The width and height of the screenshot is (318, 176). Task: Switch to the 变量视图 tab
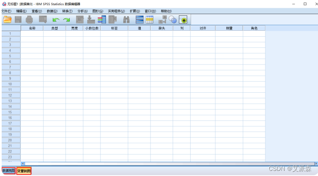point(24,171)
